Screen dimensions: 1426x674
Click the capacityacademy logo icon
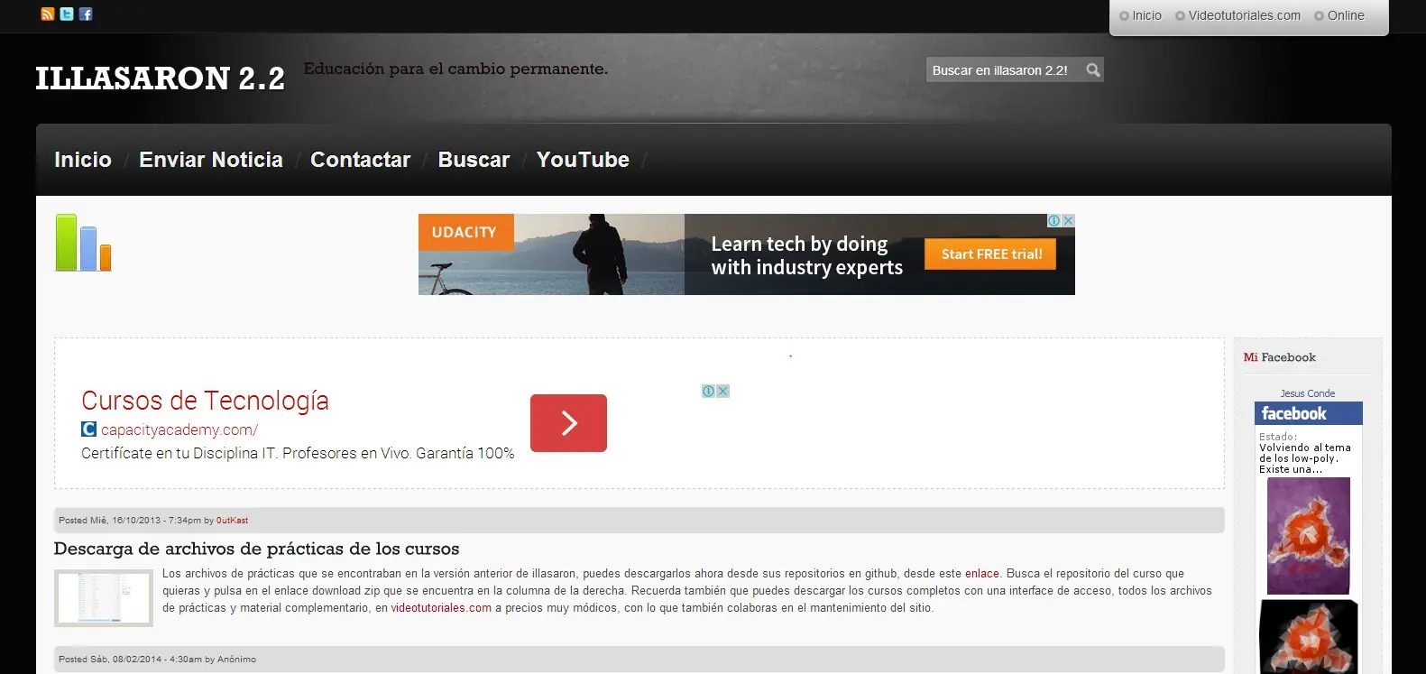[x=88, y=429]
